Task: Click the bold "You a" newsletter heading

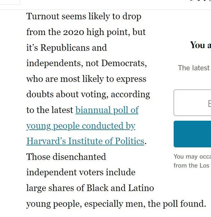Action: tap(200, 45)
